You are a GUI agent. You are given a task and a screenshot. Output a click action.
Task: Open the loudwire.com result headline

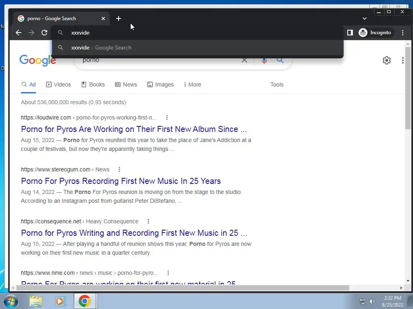(134, 129)
